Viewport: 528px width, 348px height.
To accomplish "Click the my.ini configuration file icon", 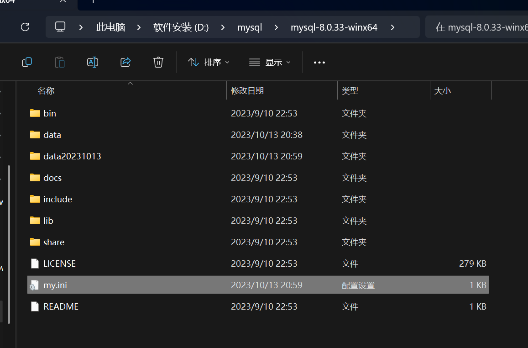I will (x=34, y=285).
